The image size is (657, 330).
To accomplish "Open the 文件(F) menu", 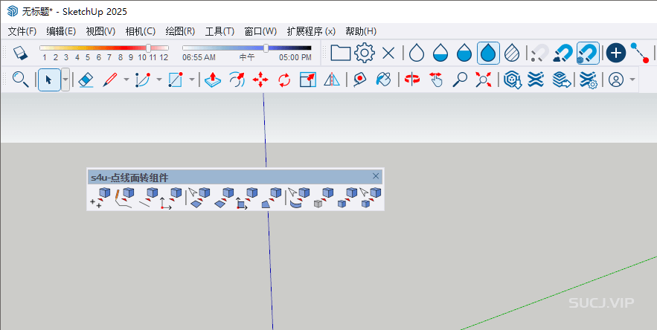I will pos(22,31).
